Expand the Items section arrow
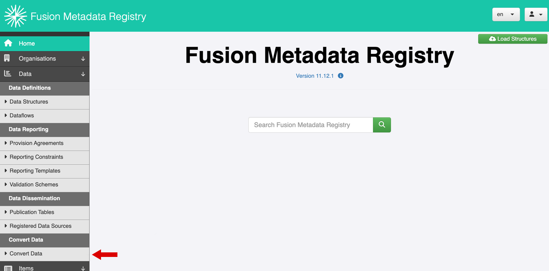This screenshot has height=271, width=549. 83,268
